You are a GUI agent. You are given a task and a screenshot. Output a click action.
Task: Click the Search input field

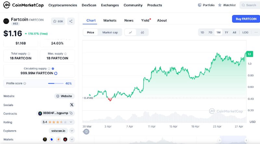click(x=250, y=5)
